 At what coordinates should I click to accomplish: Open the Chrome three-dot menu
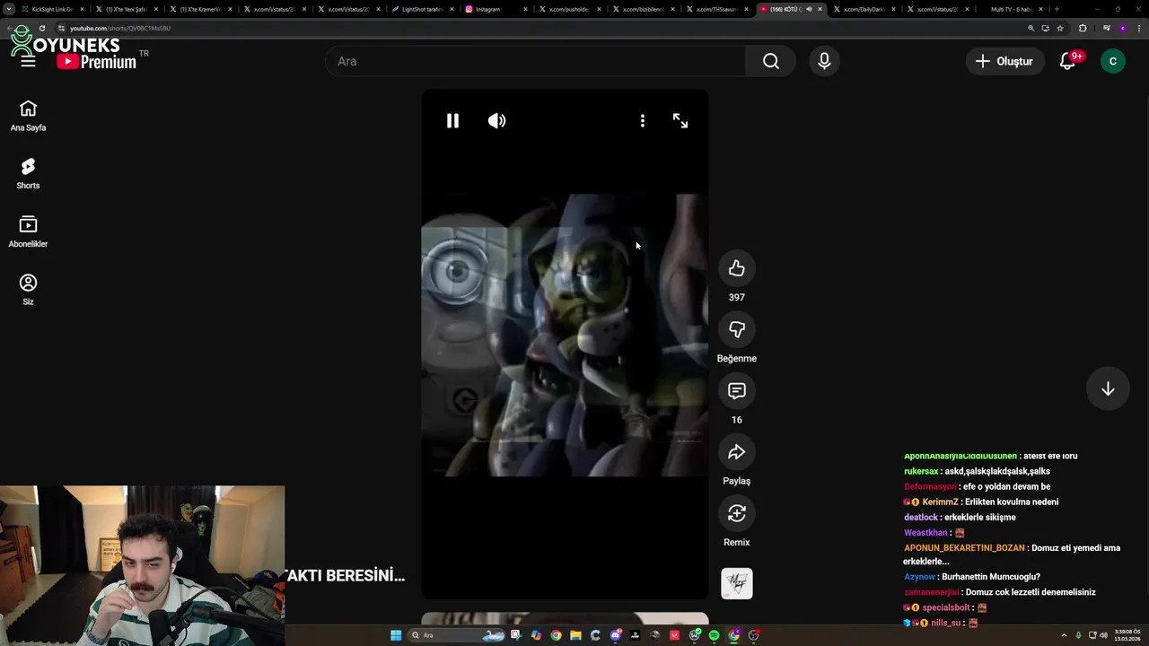coord(1138,28)
